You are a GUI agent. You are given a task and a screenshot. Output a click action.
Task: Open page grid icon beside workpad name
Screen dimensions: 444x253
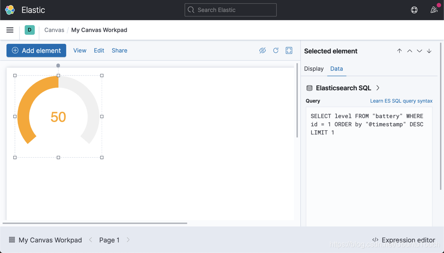pyautogui.click(x=12, y=240)
